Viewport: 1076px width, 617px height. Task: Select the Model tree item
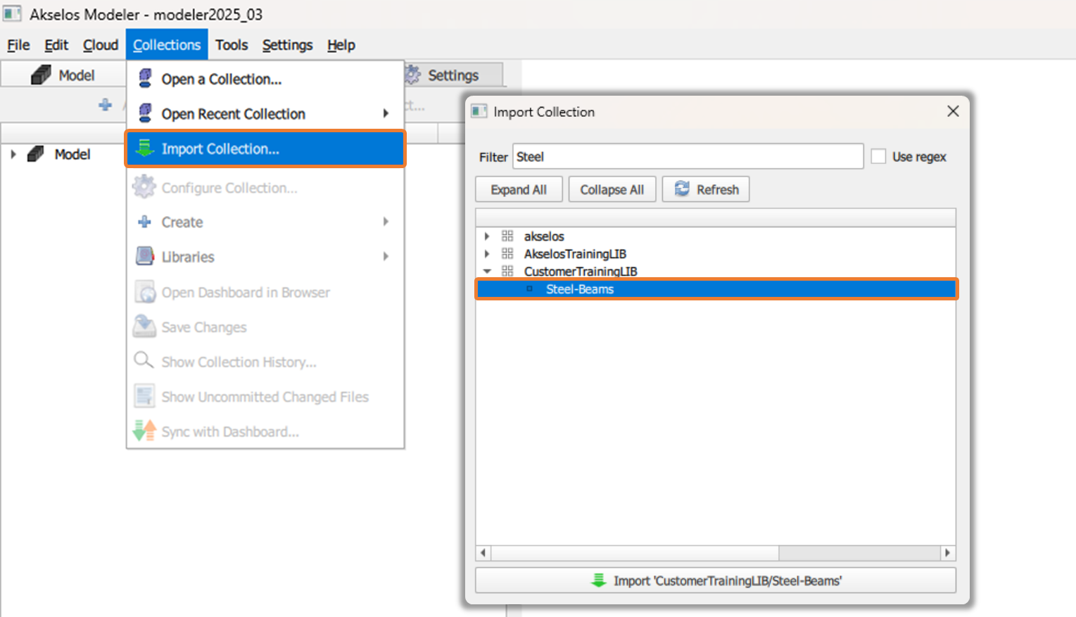(72, 154)
